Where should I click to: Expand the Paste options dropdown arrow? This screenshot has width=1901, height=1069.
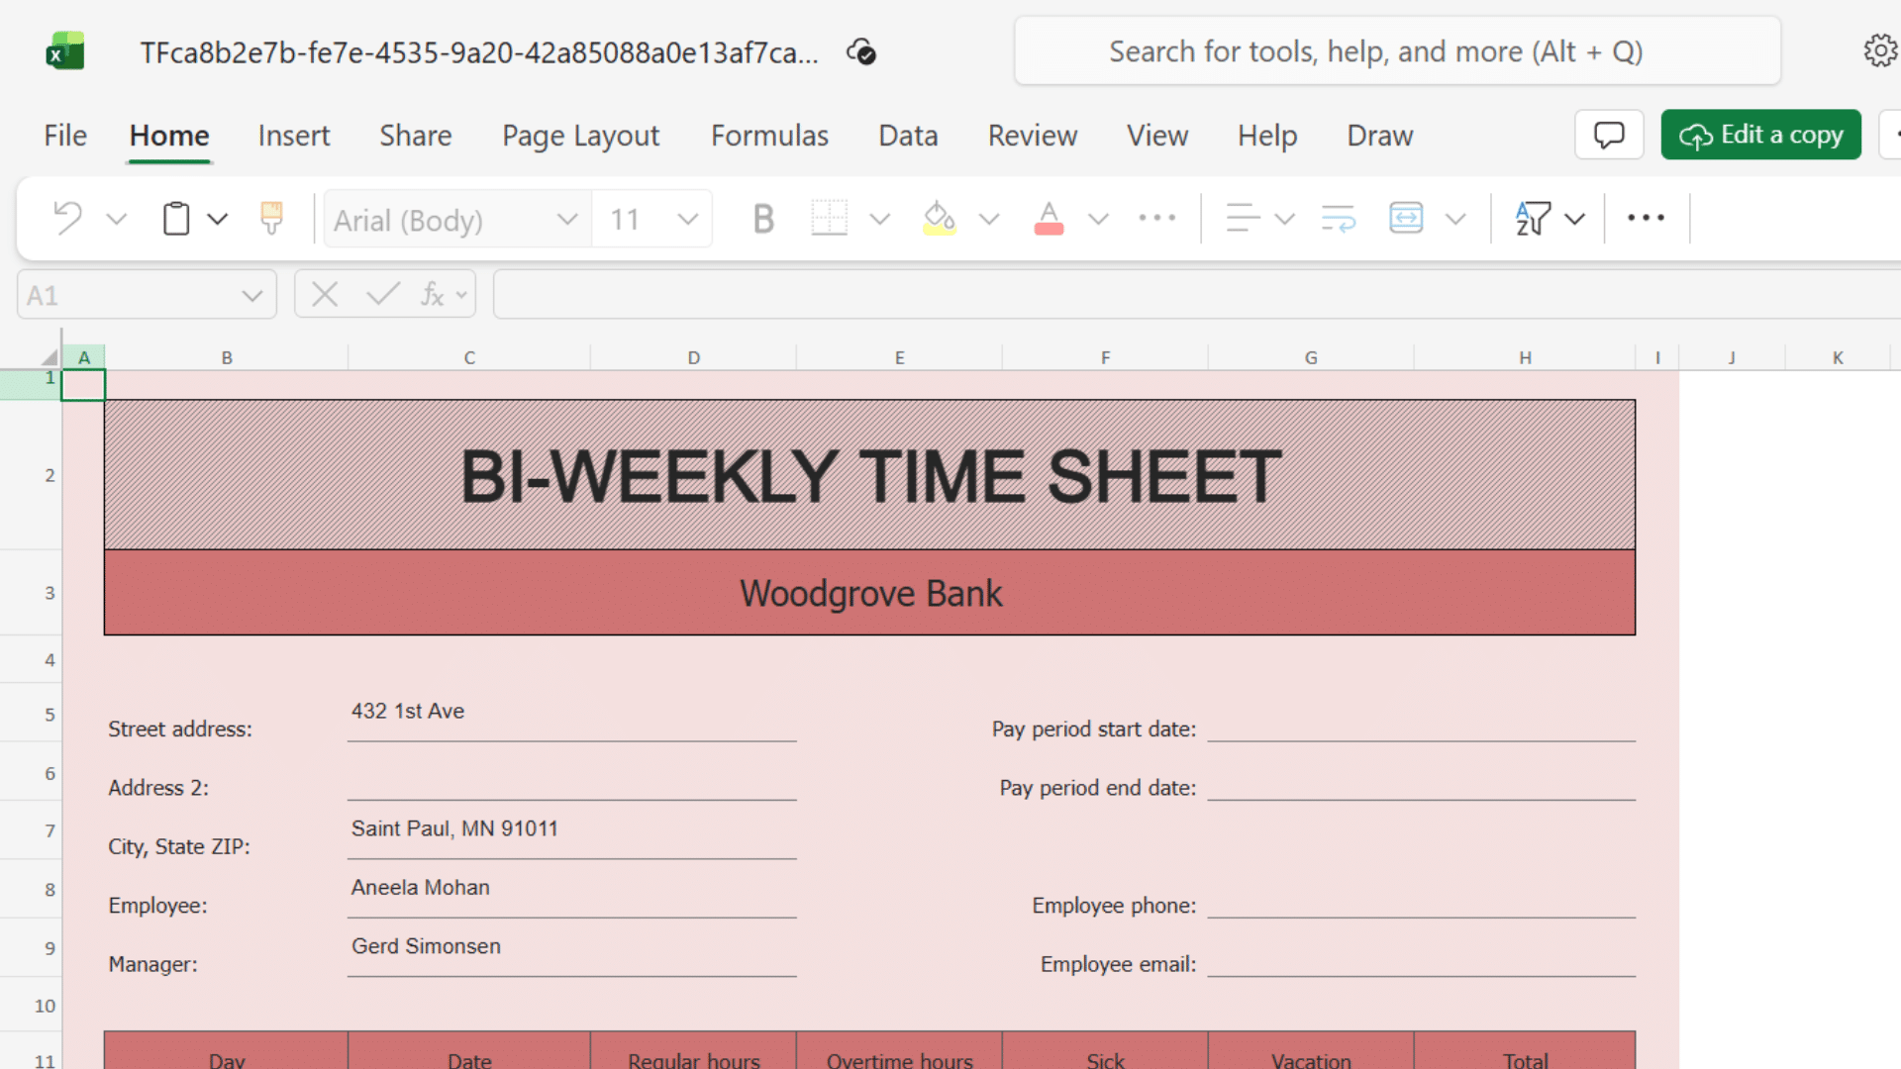pos(218,219)
